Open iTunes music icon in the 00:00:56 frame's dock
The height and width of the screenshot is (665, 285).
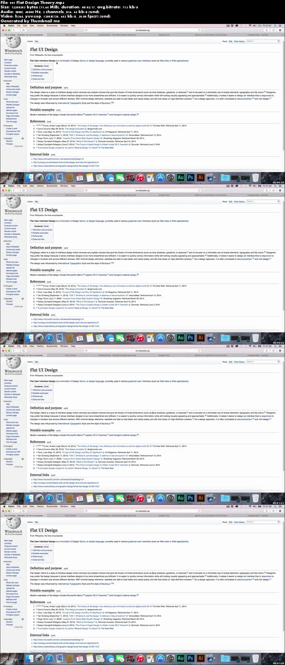pos(140,338)
